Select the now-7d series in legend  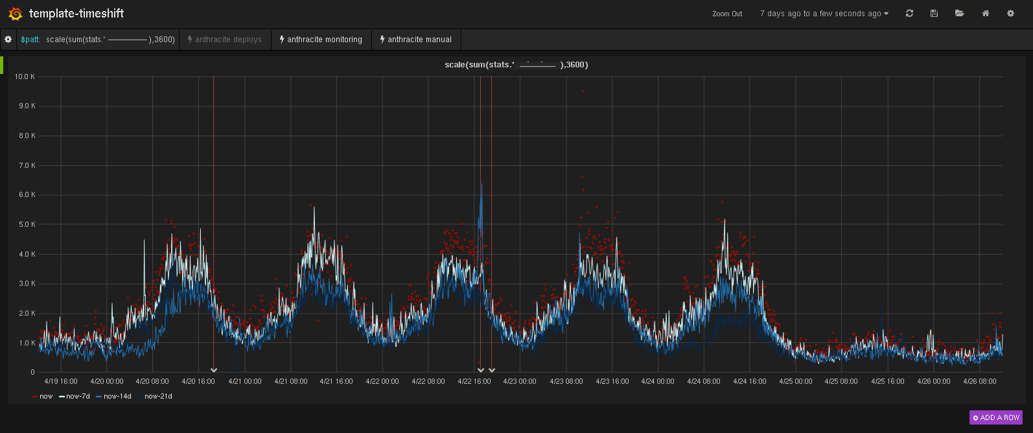[x=78, y=397]
